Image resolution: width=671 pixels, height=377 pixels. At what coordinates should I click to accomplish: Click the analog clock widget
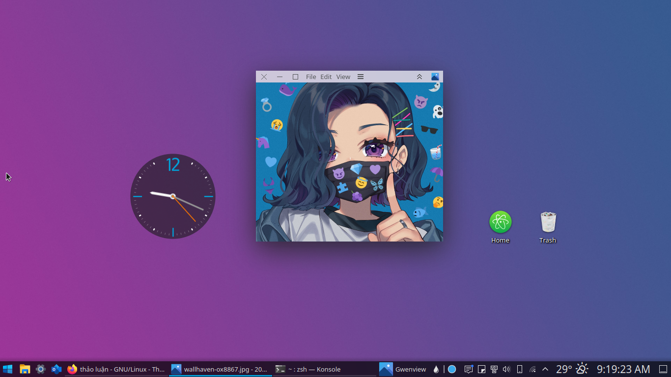coord(173,196)
